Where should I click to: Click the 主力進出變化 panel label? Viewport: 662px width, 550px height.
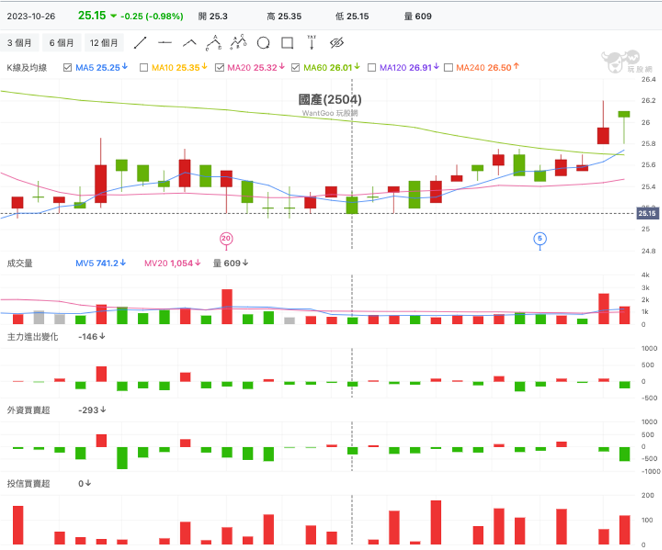point(32,337)
